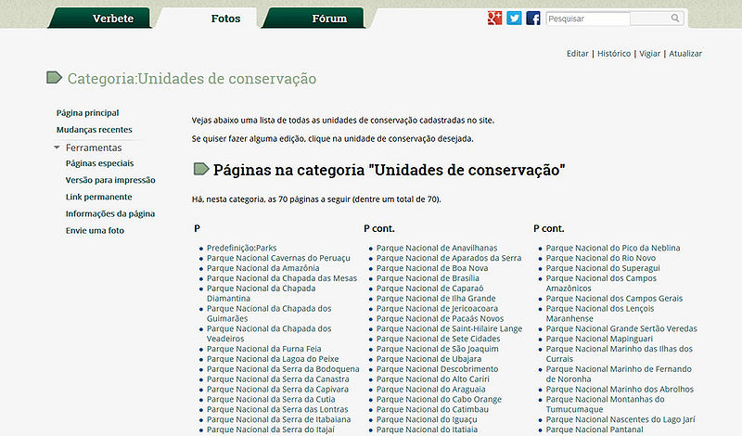Open Predefinição:Parks link
The image size is (742, 436).
[241, 248]
